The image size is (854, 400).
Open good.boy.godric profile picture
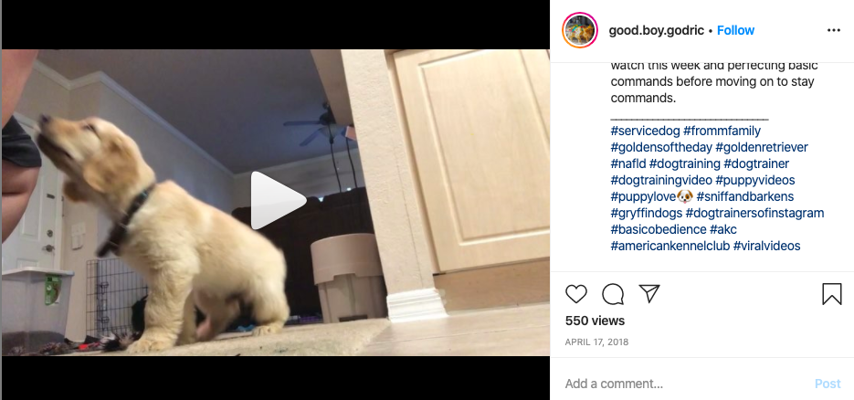pos(580,30)
